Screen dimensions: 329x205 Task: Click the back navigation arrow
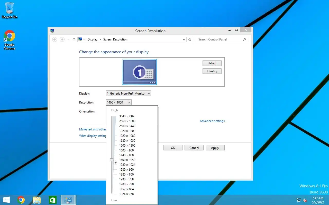pyautogui.click(x=54, y=39)
